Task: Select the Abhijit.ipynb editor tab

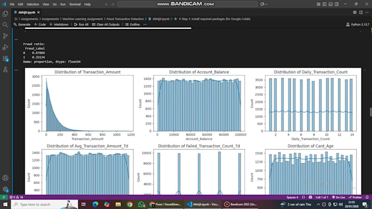Action: click(27, 13)
